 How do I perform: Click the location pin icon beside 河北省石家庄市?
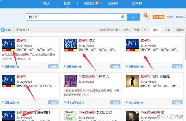[x=65, y=102]
